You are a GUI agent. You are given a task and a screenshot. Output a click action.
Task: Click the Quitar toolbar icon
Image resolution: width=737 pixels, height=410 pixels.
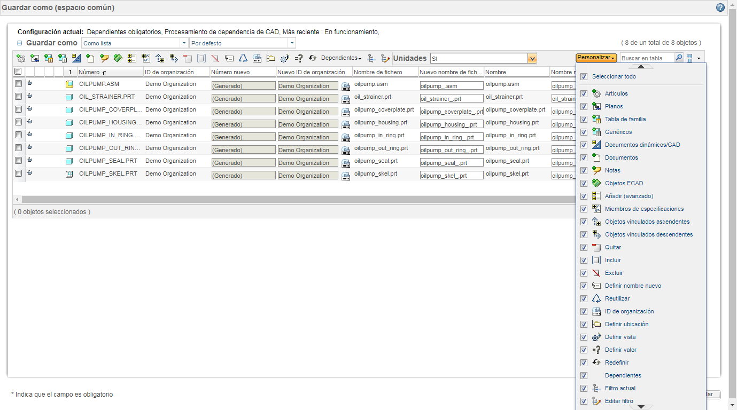[x=188, y=58]
